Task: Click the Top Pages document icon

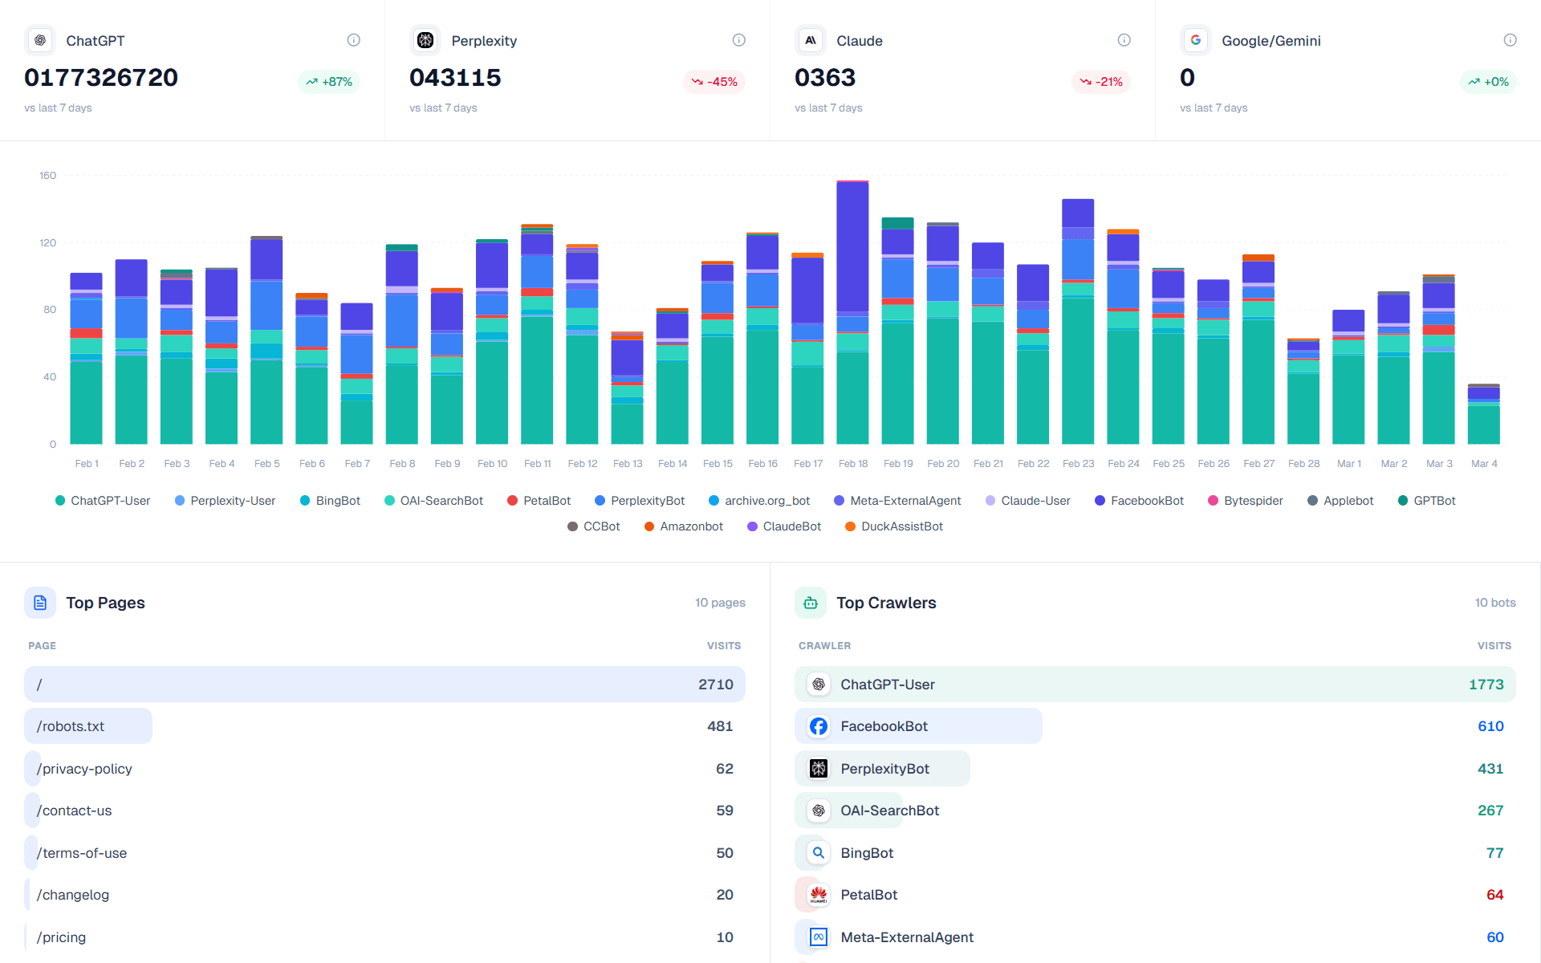Action: 39,603
